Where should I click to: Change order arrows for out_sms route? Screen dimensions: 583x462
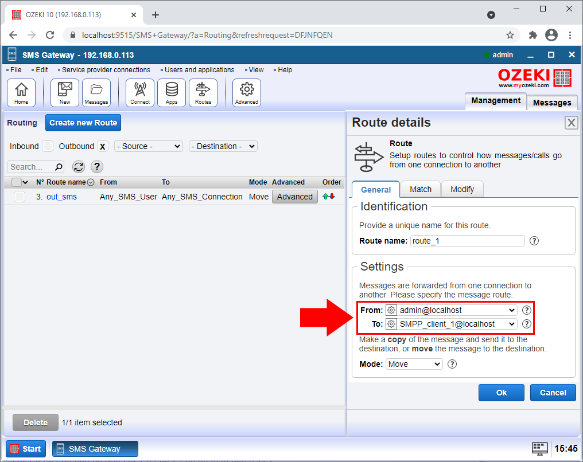pyautogui.click(x=329, y=197)
